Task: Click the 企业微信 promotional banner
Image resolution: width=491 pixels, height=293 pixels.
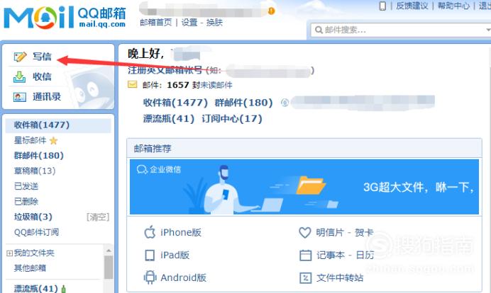Action: (x=304, y=187)
